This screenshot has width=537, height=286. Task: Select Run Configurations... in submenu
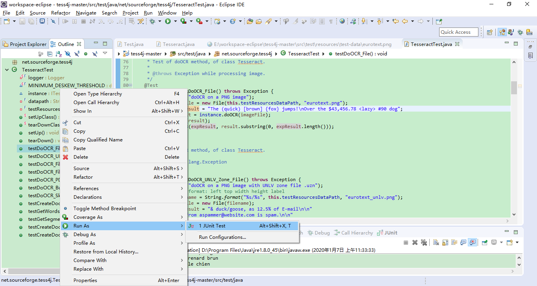242,237
